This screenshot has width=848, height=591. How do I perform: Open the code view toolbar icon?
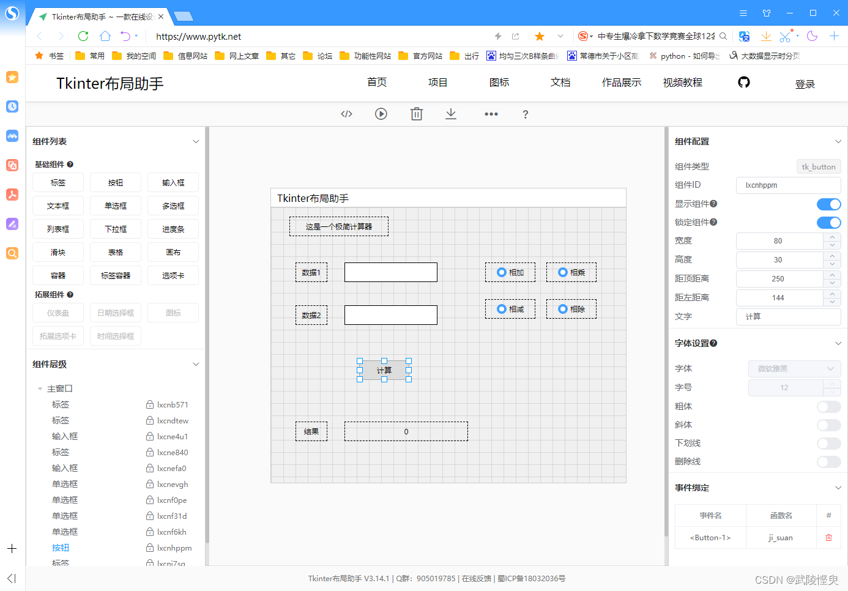346,114
